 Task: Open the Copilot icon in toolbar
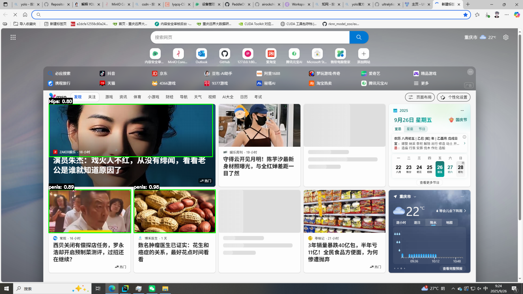tap(517, 15)
